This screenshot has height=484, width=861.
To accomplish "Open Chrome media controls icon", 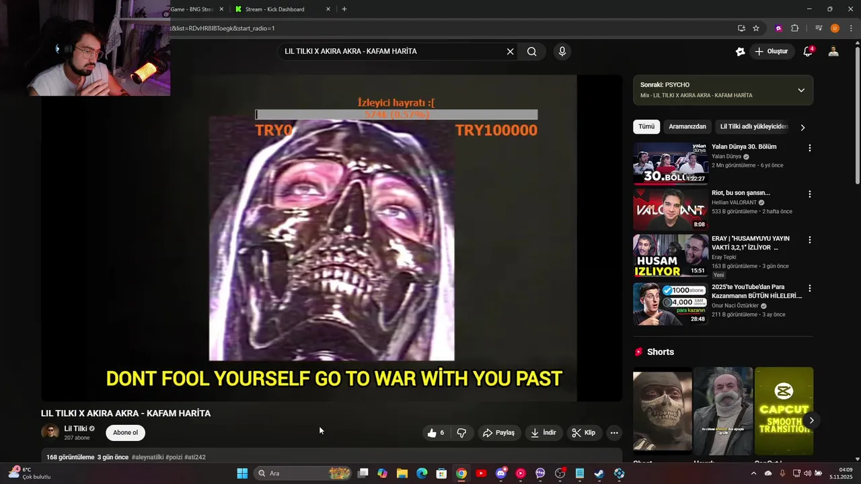I will [x=819, y=28].
